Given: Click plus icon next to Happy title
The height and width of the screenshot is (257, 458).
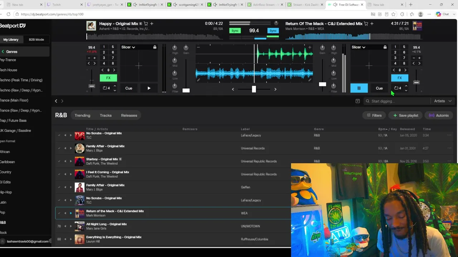Looking at the screenshot, I should 152,24.
